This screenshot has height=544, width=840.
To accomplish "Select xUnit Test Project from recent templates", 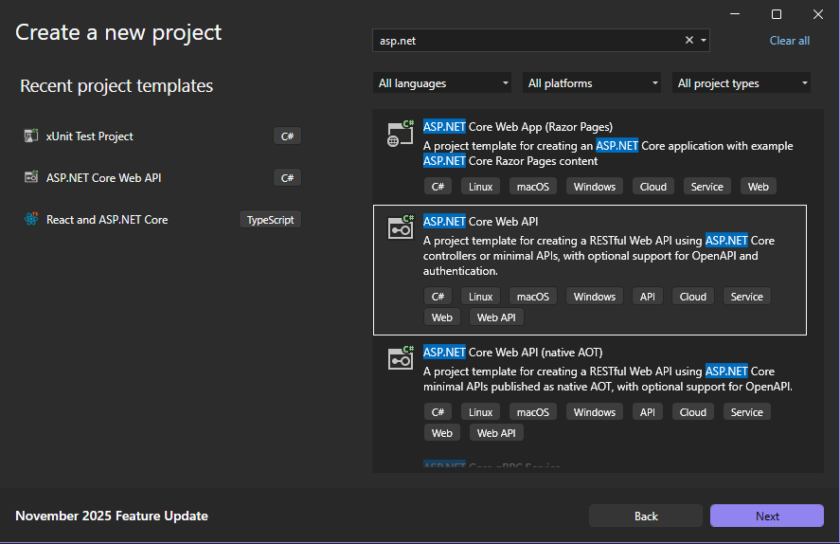I will 90,136.
